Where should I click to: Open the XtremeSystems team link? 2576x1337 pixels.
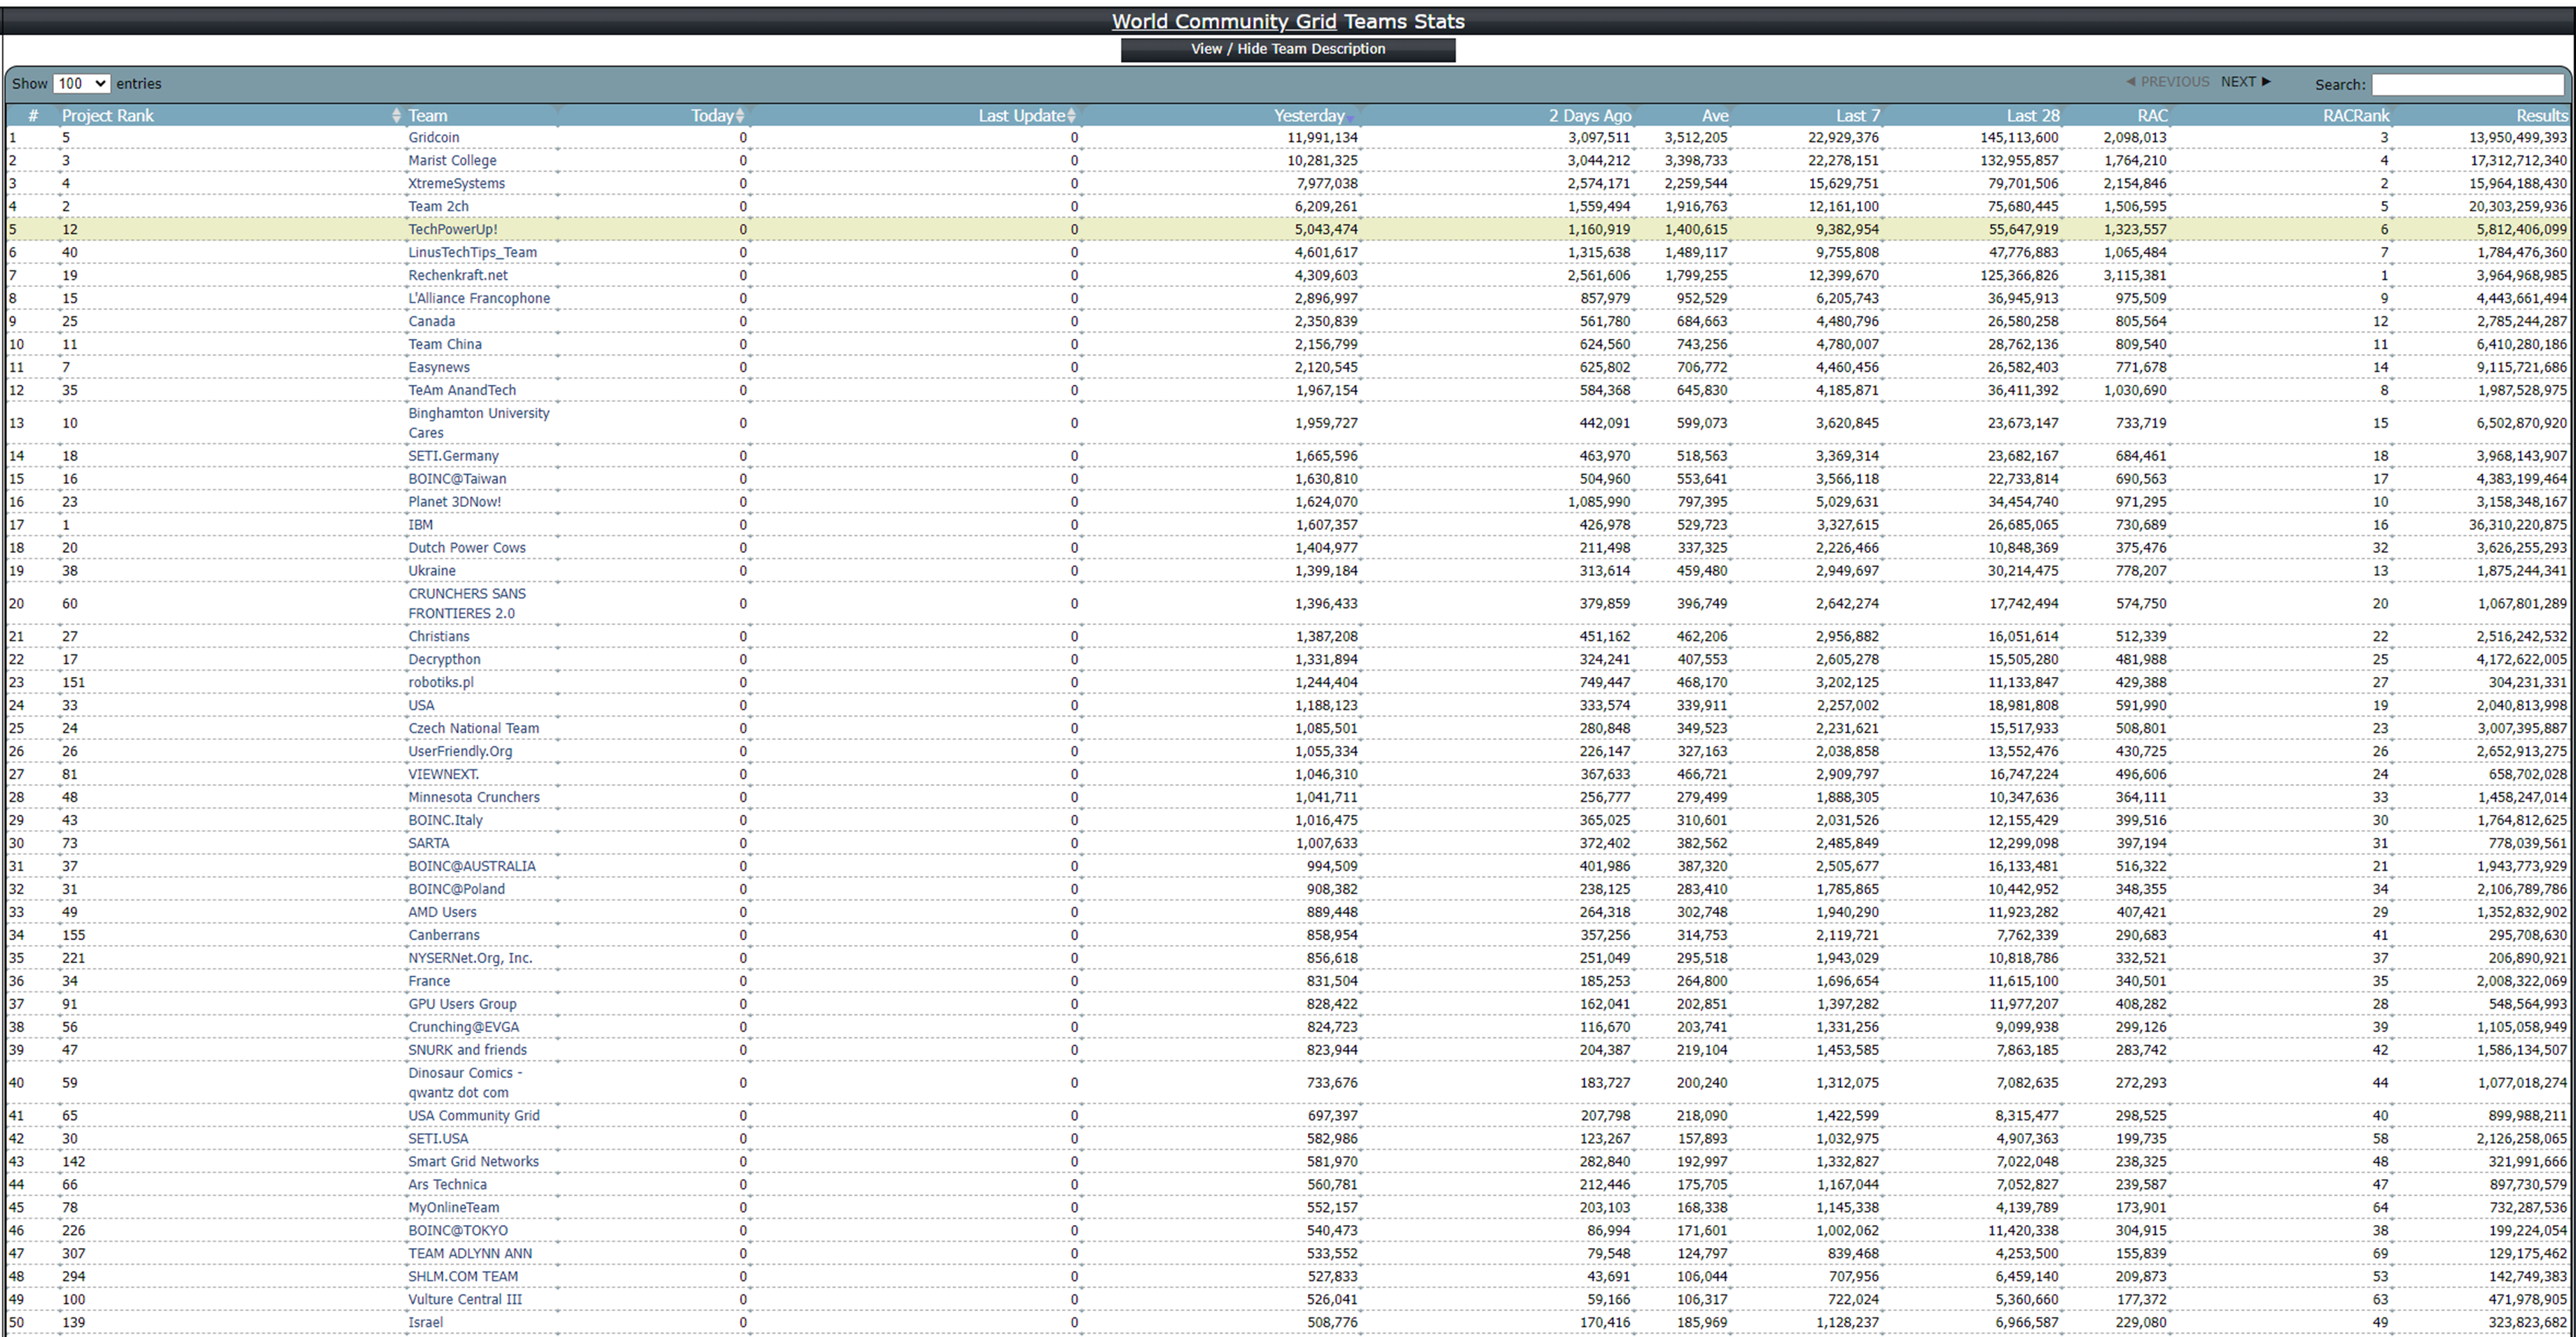point(456,184)
